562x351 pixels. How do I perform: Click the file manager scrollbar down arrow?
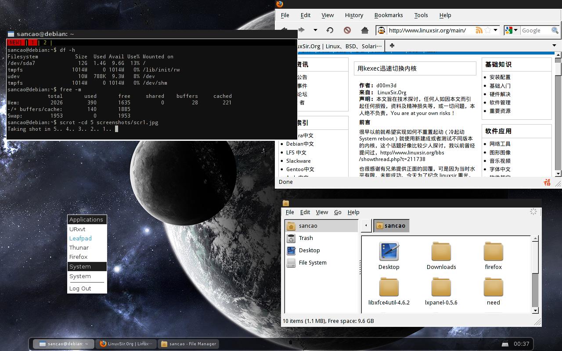tap(535, 311)
